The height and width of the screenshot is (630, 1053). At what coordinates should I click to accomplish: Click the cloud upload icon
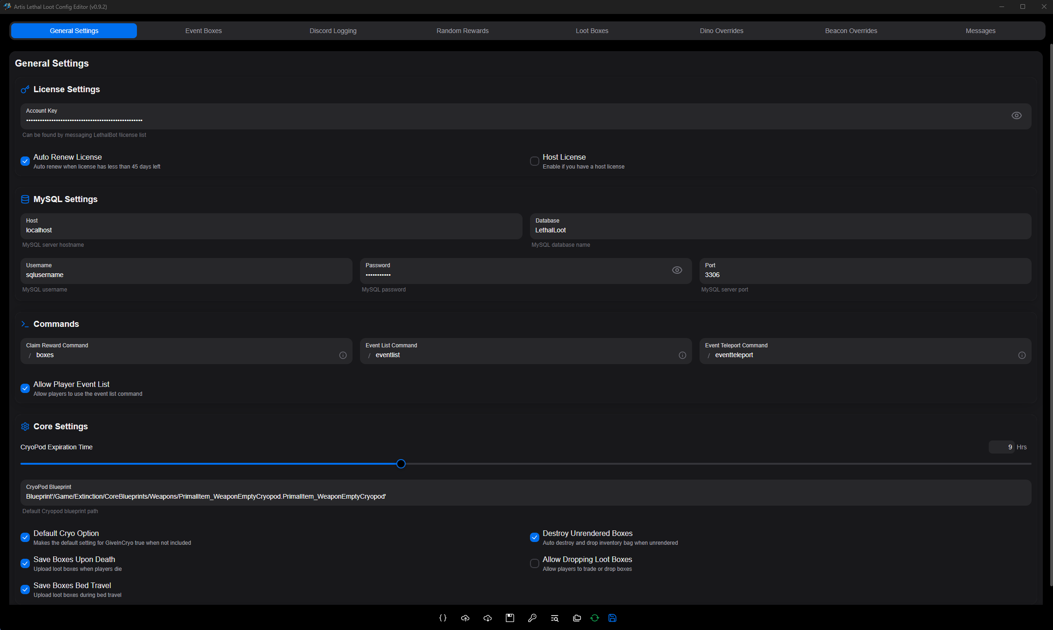[x=465, y=618]
